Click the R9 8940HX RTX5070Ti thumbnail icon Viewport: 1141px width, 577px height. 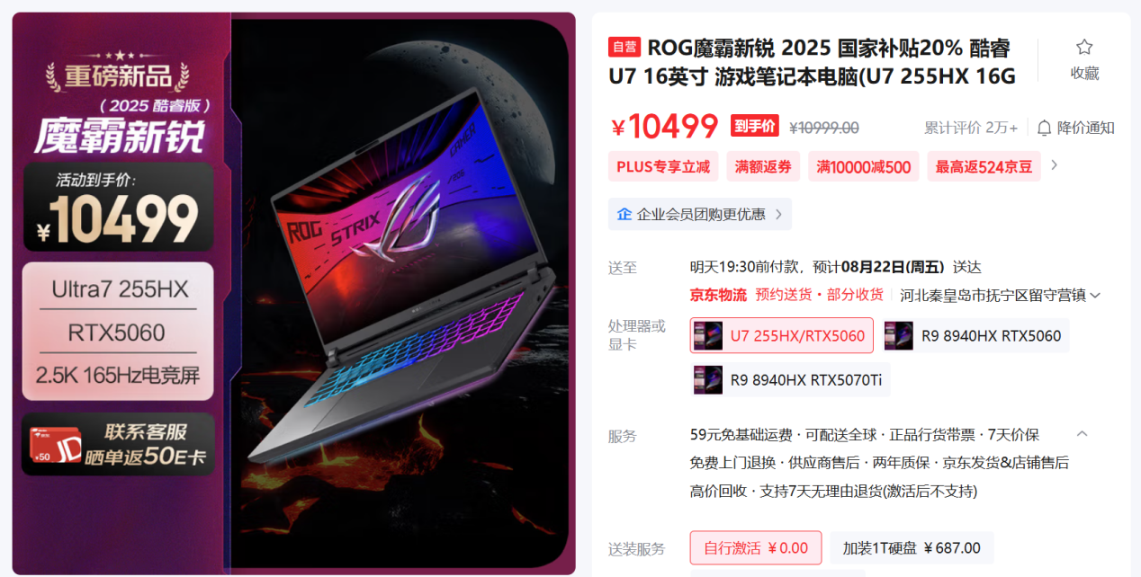point(708,380)
